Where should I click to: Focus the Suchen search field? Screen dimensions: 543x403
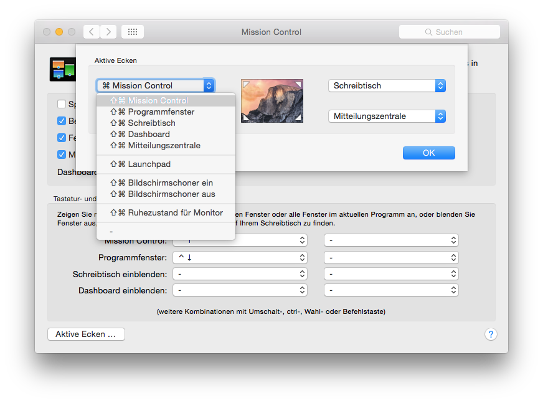449,32
